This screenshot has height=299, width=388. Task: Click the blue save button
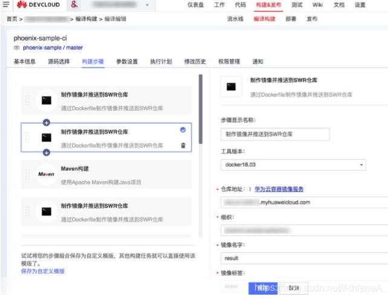(x=263, y=288)
